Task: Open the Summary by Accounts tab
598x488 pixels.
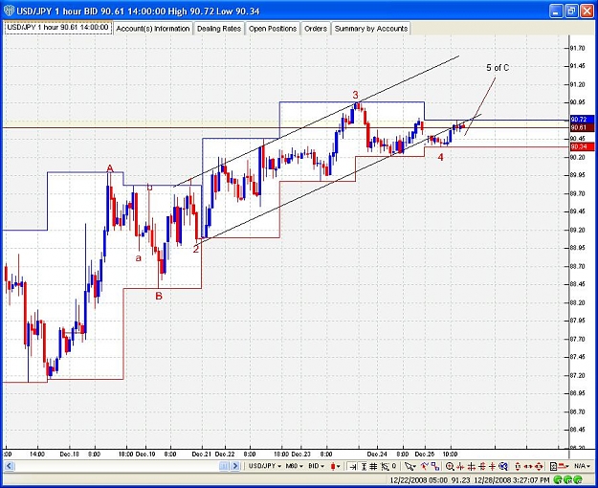Action: coord(371,29)
